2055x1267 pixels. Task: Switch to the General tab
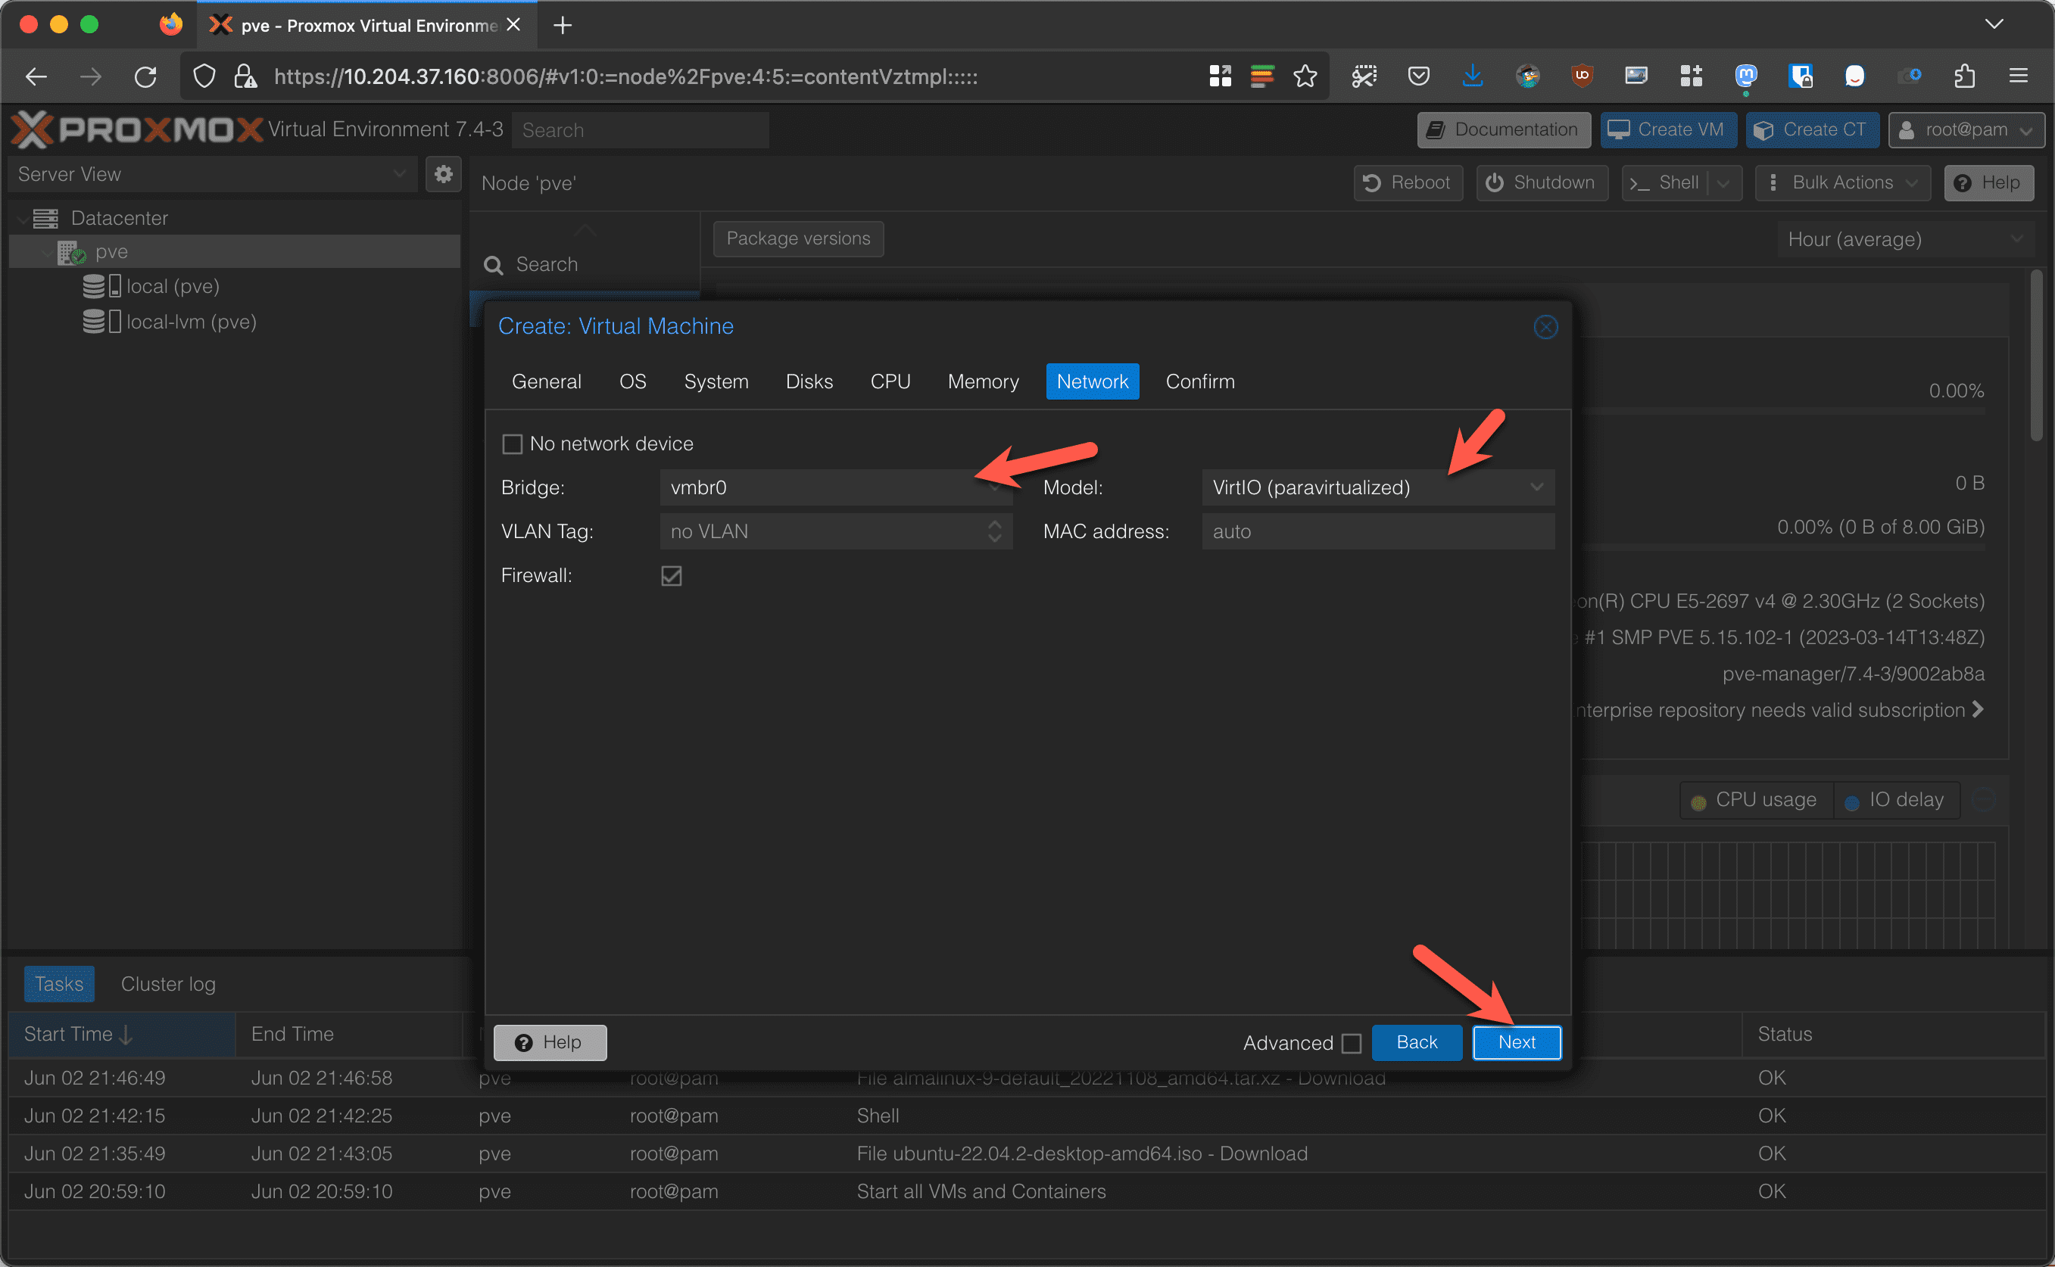(547, 381)
